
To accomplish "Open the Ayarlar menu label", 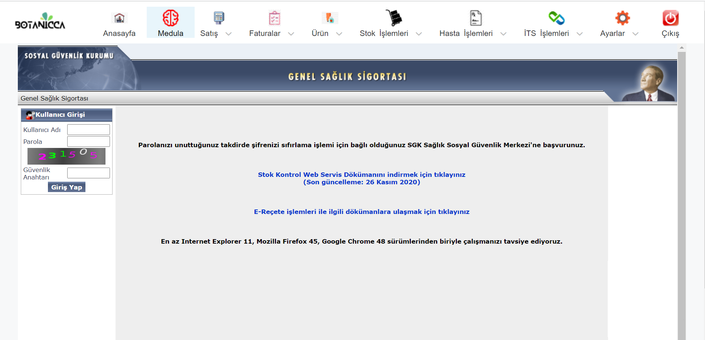I will click(613, 33).
